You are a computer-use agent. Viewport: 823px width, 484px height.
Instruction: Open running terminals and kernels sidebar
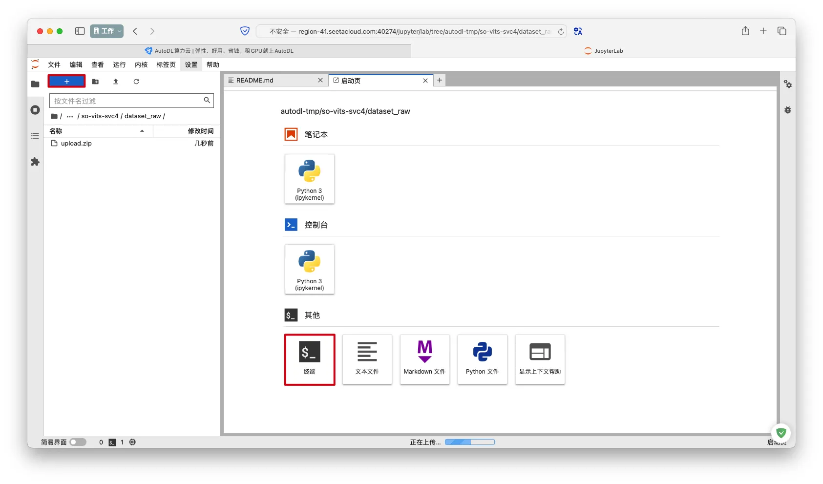tap(35, 110)
